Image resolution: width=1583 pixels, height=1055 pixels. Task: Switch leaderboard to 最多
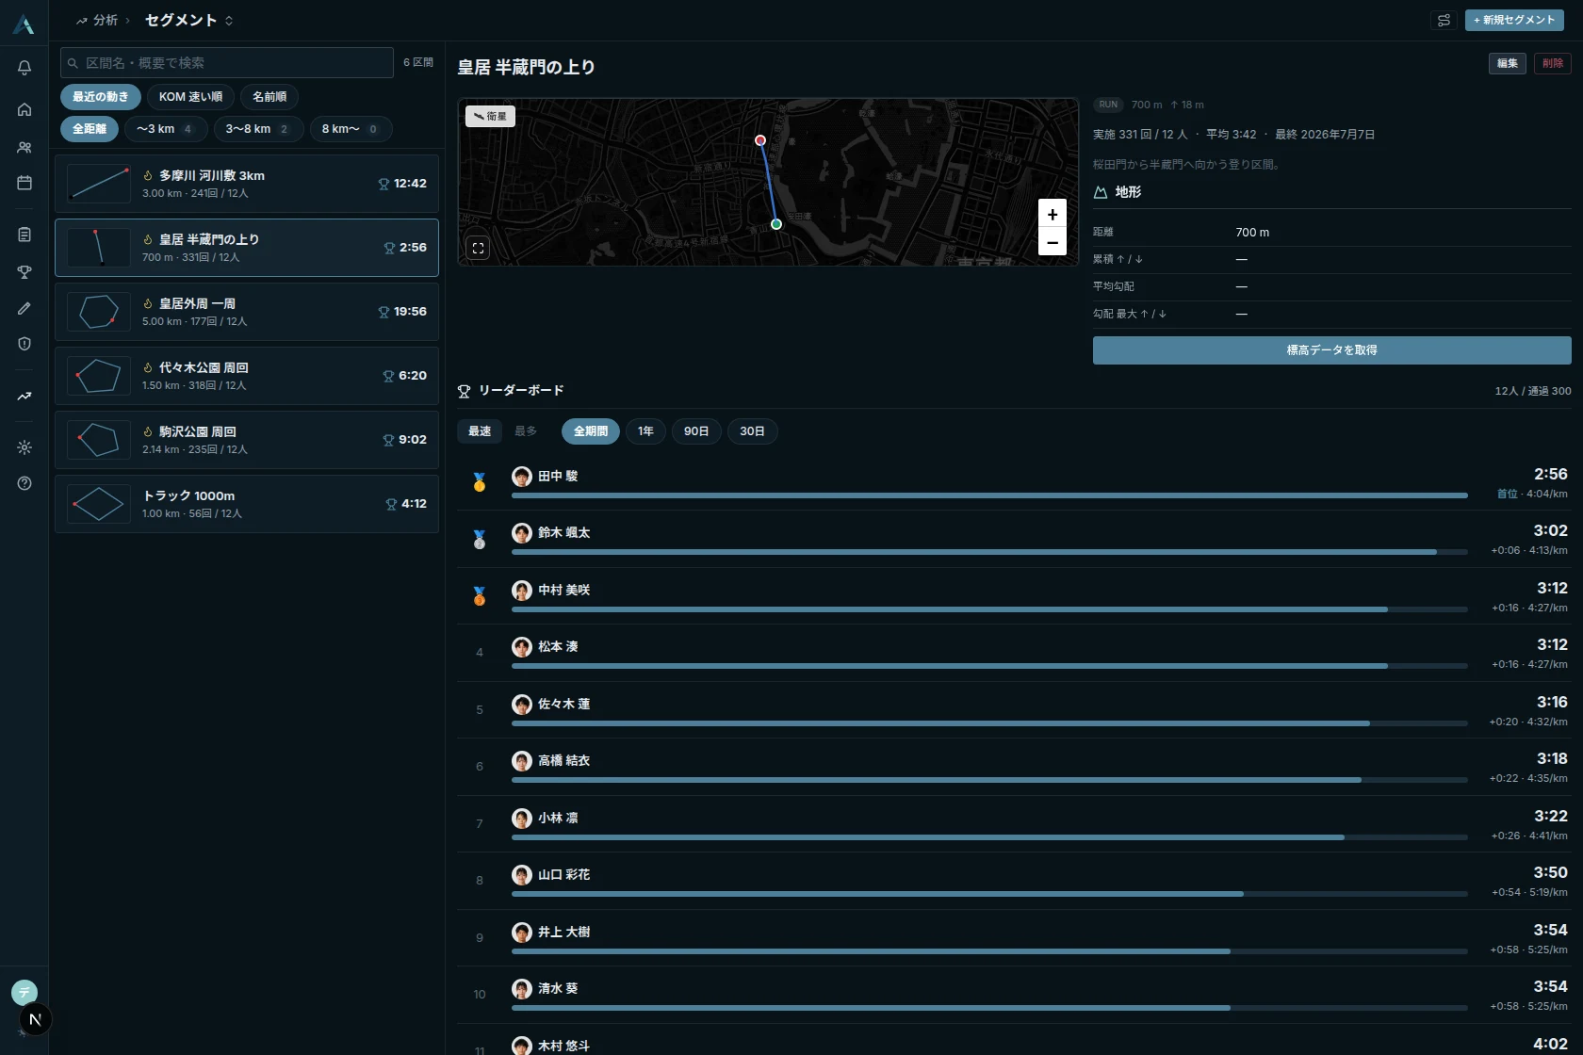point(526,431)
